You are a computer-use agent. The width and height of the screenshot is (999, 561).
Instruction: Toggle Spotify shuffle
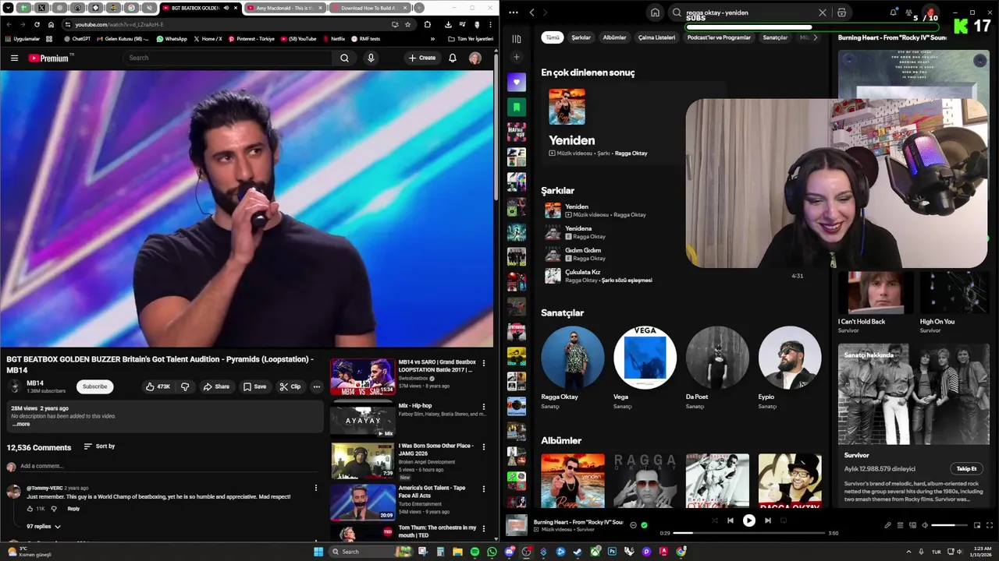point(714,520)
